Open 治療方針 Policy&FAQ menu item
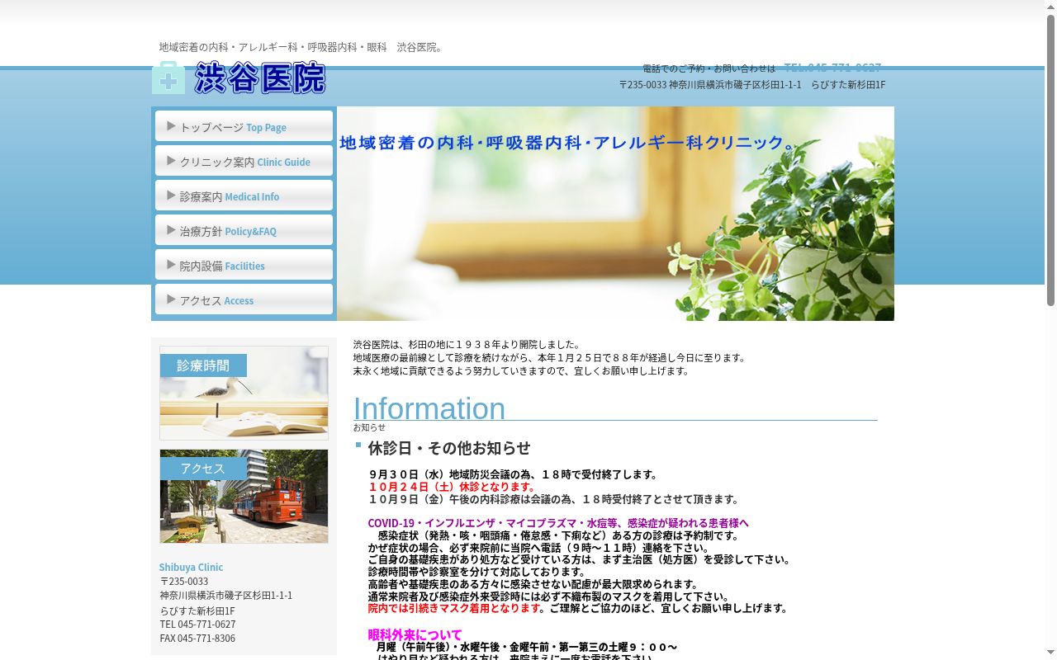 (x=244, y=230)
